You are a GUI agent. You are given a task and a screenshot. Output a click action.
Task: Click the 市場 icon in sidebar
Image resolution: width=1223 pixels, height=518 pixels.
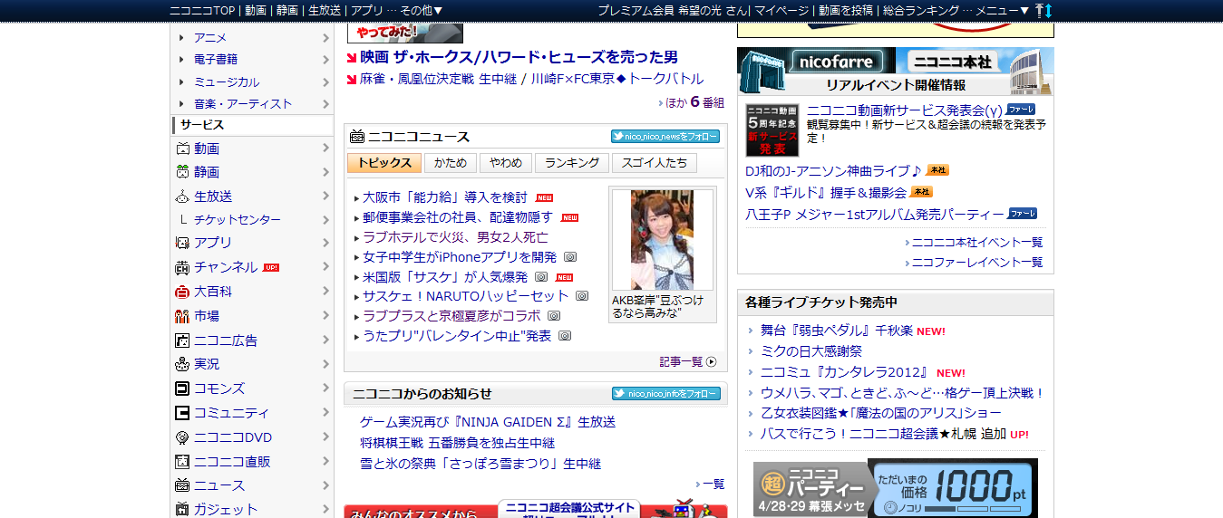click(x=182, y=316)
